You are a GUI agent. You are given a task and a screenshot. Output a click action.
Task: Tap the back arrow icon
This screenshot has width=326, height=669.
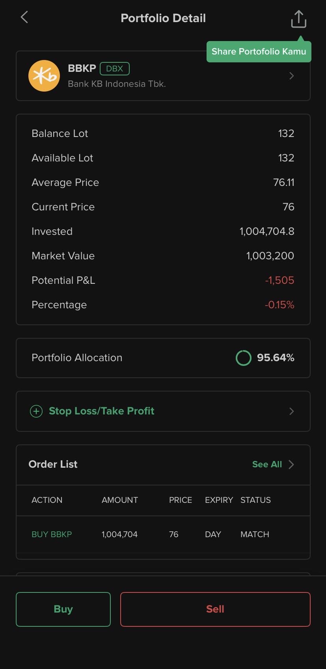[24, 17]
